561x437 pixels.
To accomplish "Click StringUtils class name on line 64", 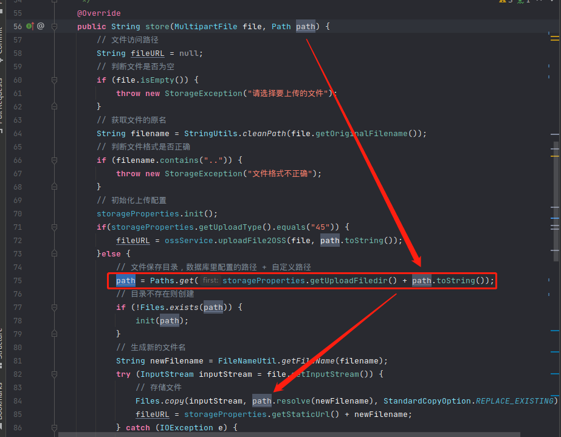I will (211, 134).
